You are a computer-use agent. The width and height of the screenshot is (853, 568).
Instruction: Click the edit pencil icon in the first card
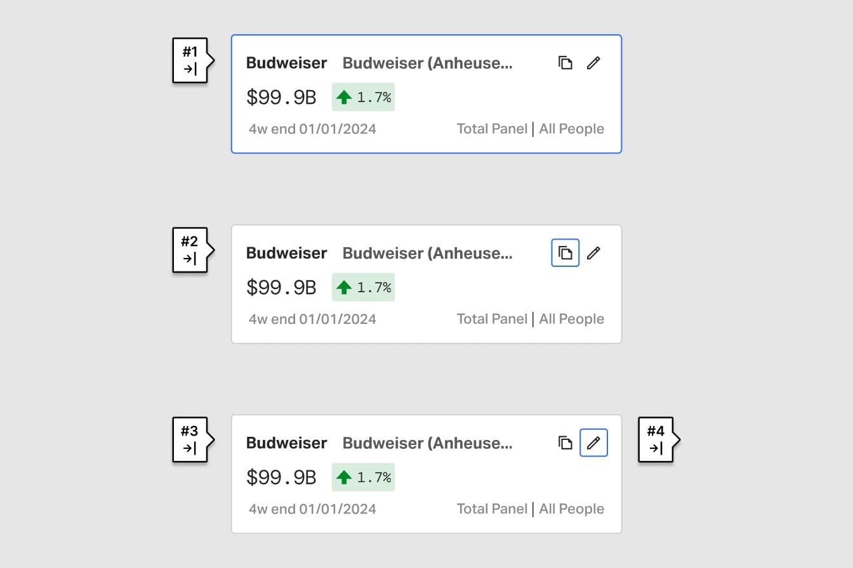(x=593, y=63)
